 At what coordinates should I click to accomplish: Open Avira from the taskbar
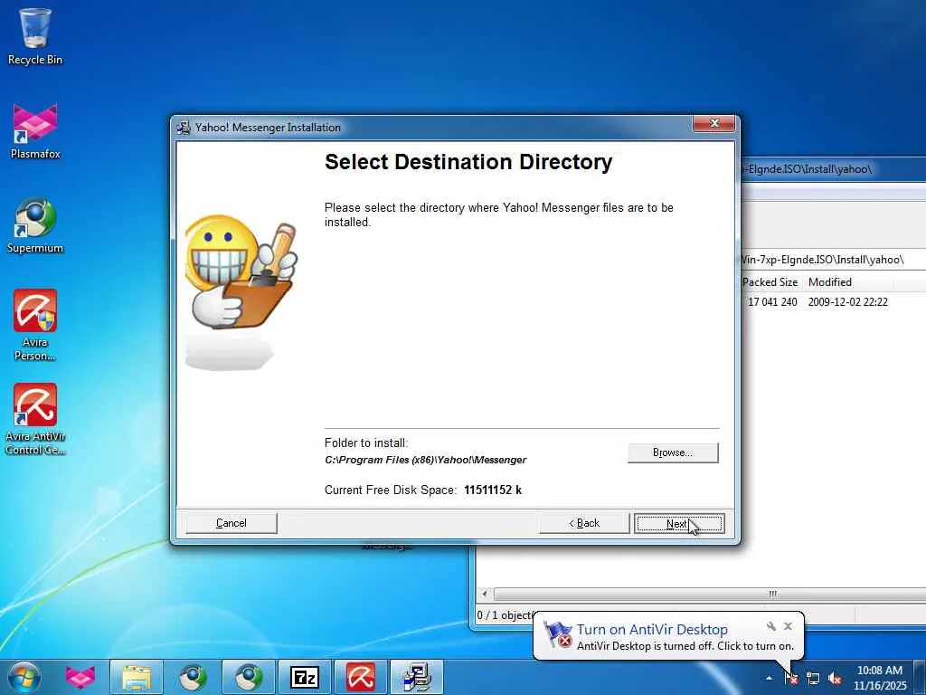(360, 677)
